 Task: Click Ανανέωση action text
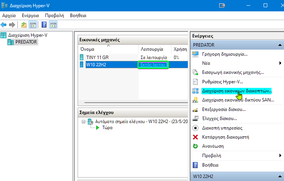coord(213,146)
